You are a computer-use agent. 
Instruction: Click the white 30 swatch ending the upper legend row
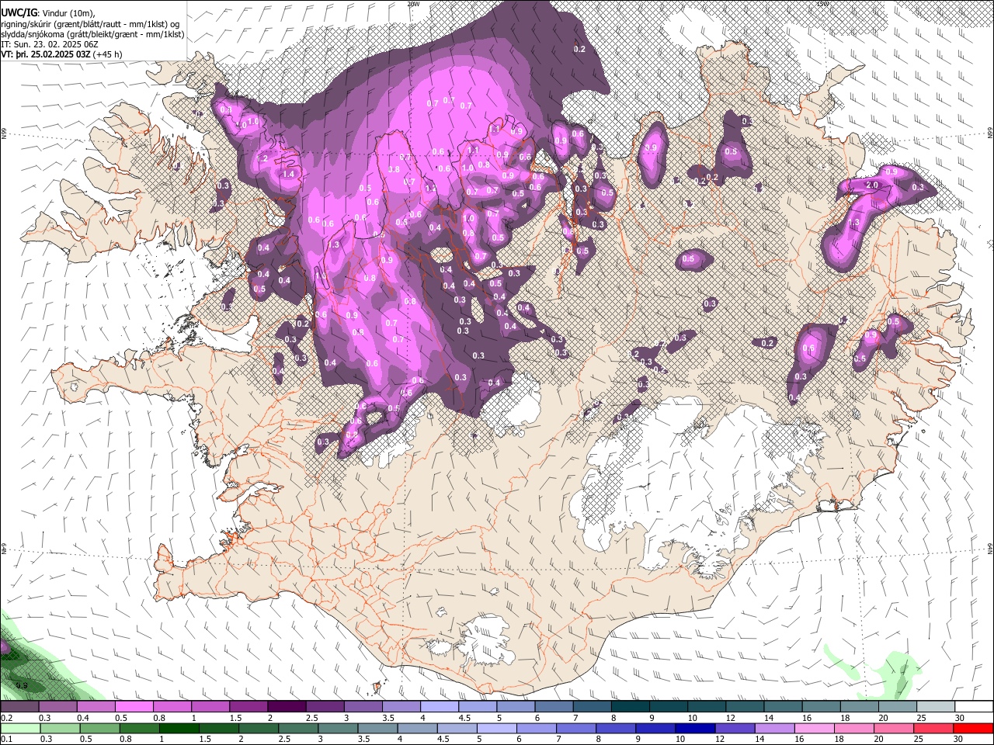pyautogui.click(x=973, y=707)
